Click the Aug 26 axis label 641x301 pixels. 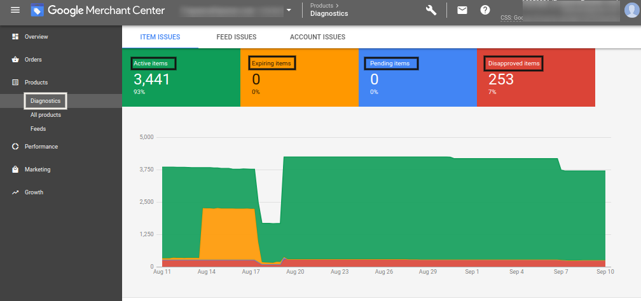(383, 272)
